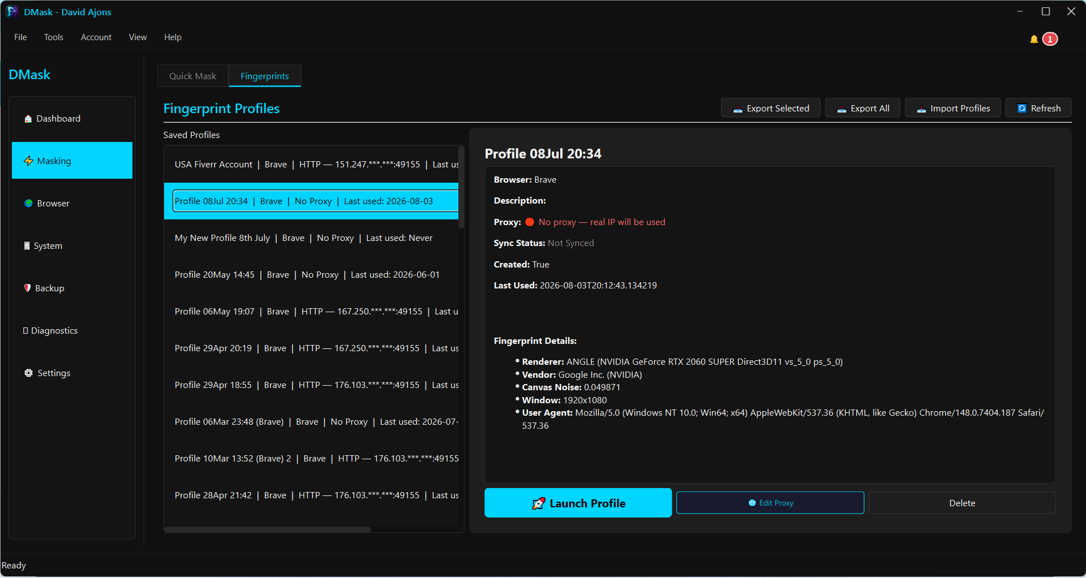The height and width of the screenshot is (578, 1086).
Task: Click the rocket icon on Launch Profile
Action: point(538,503)
